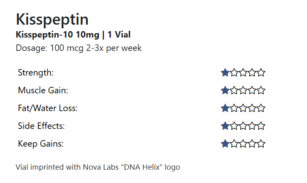
Task: Click the second star in Strength row
Action: [x=234, y=73]
